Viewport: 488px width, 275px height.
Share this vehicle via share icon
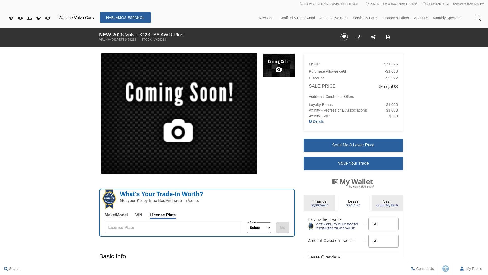[373, 37]
